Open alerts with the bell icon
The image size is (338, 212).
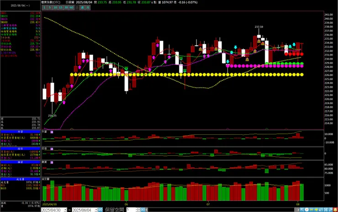click(x=335, y=210)
